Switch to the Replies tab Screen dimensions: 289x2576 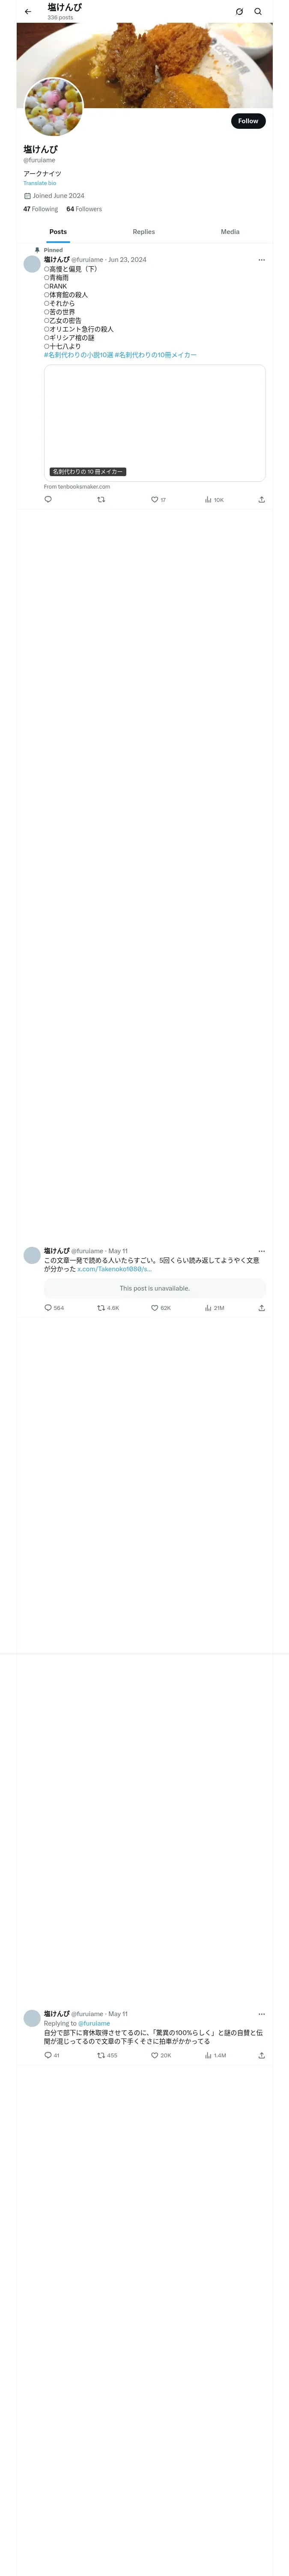143,232
